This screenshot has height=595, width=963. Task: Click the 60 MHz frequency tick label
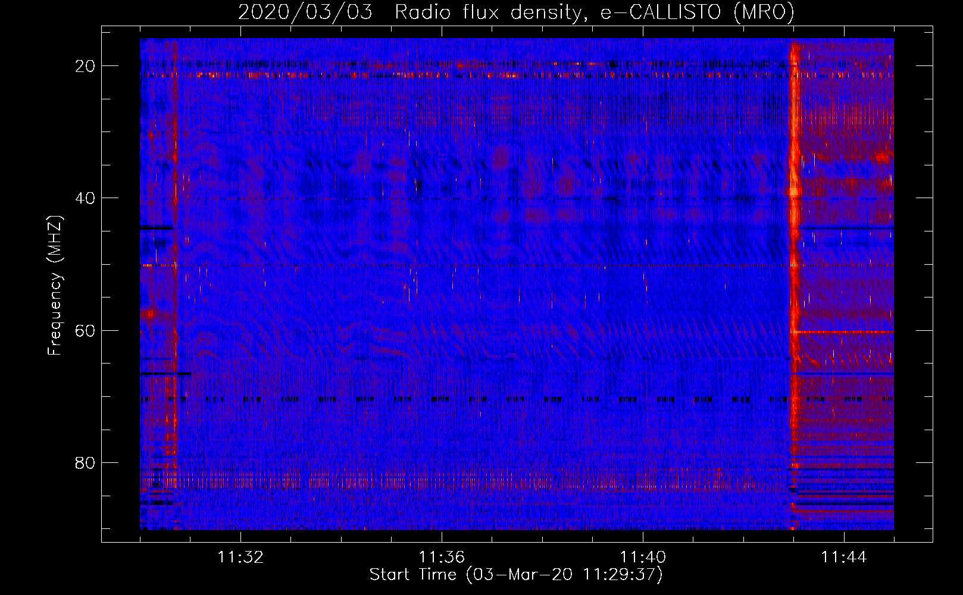[x=85, y=330]
